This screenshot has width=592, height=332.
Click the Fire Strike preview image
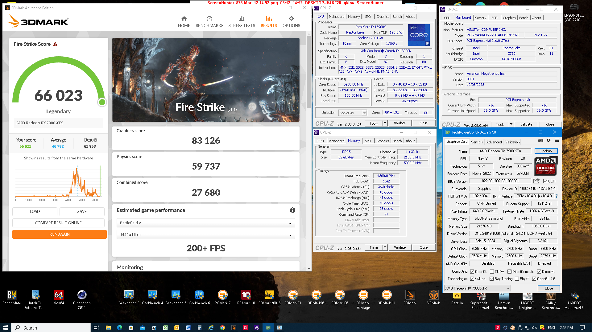point(206,80)
